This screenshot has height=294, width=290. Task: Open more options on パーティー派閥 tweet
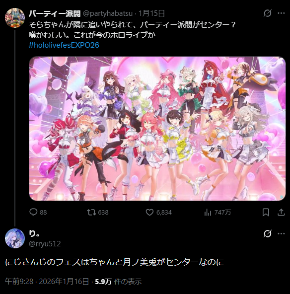click(x=281, y=13)
